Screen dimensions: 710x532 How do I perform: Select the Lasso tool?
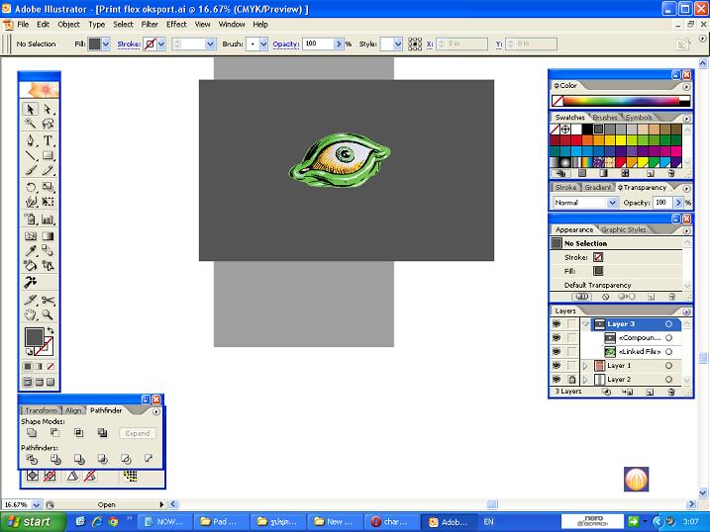[x=48, y=124]
